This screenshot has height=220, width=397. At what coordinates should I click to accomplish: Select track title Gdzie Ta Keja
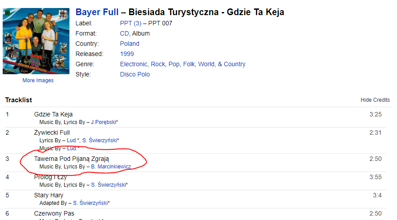(x=53, y=114)
